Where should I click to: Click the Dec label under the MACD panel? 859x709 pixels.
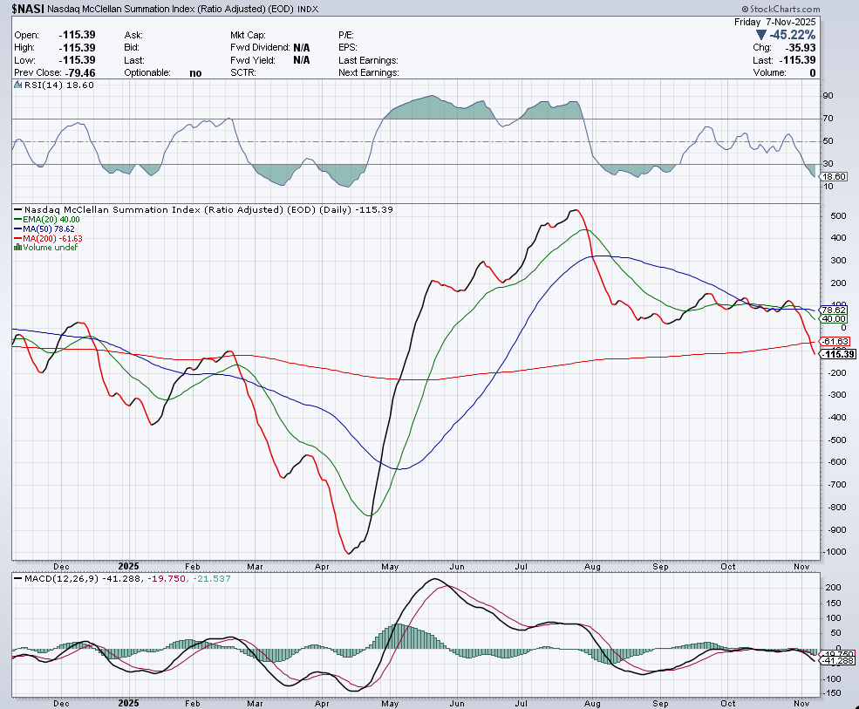pyautogui.click(x=61, y=703)
